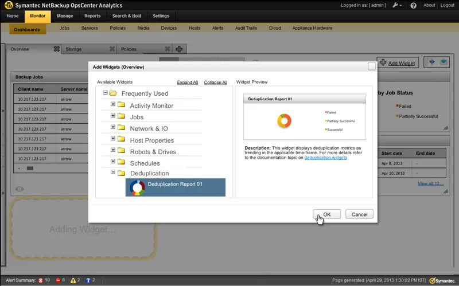Expand the Activity Monitor node
The height and width of the screenshot is (286, 459).
tap(113, 104)
